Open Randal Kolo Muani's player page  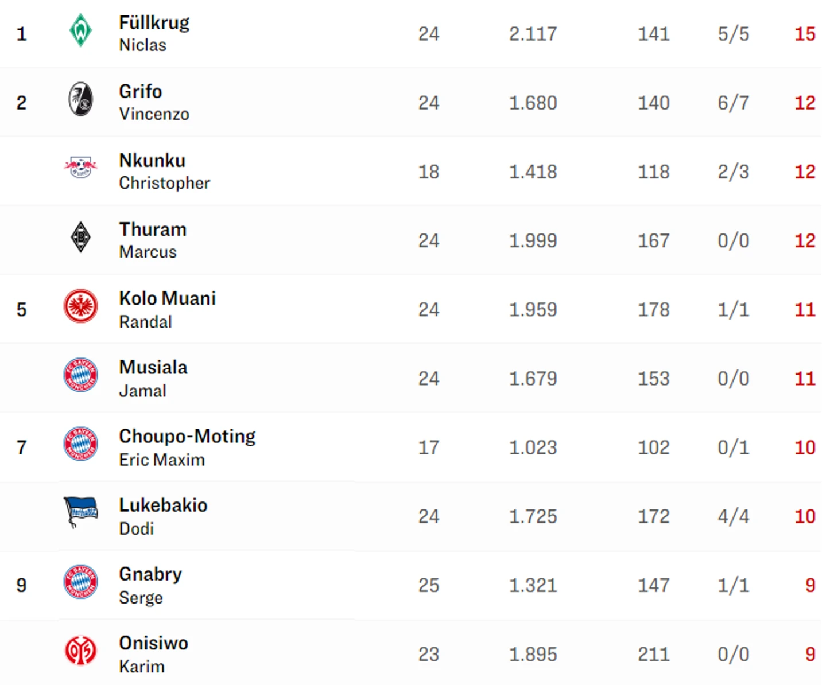(x=167, y=309)
